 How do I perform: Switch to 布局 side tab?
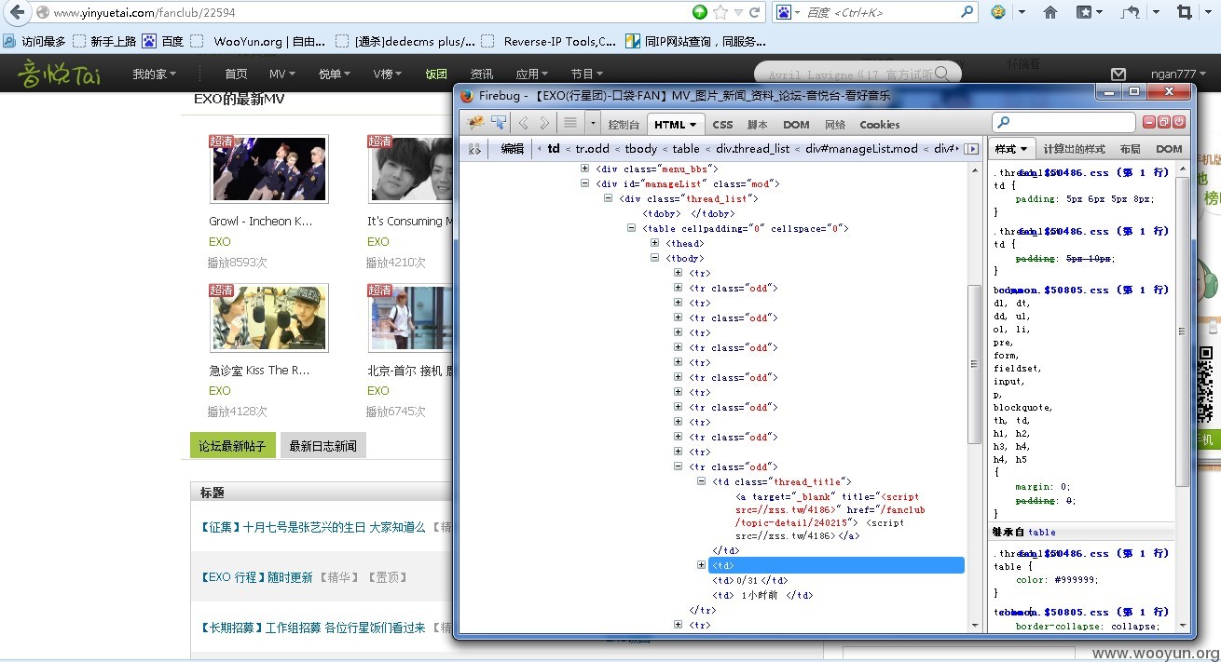pos(1130,149)
